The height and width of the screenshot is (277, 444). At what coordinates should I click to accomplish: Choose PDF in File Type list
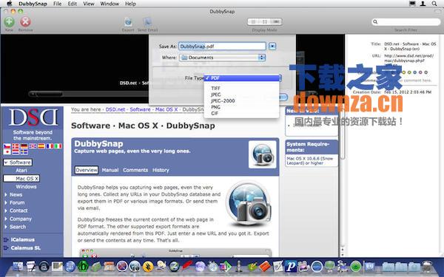tap(241, 78)
